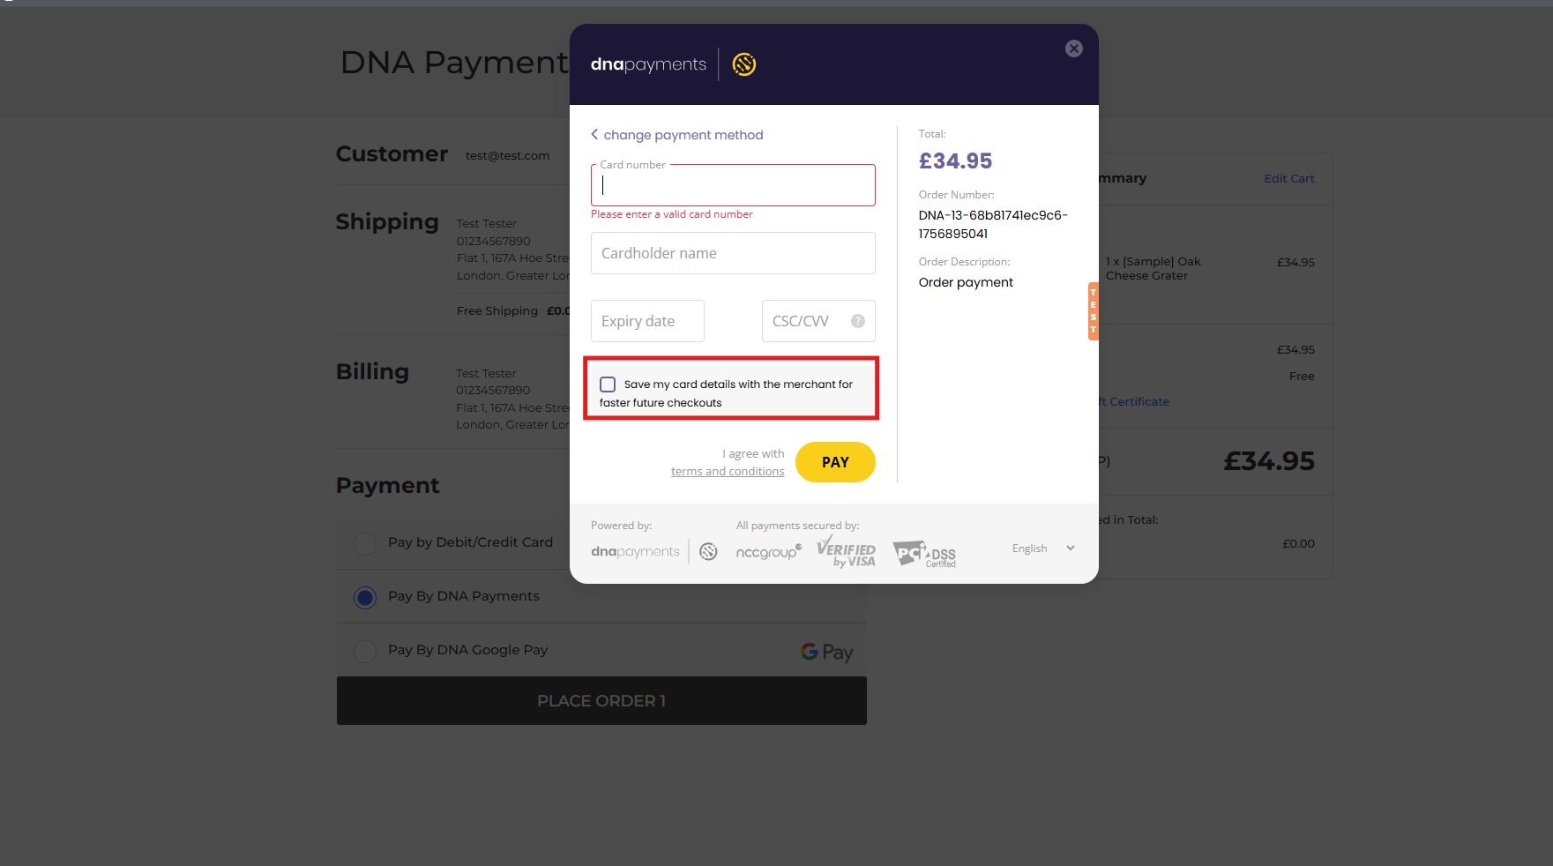Click the orange TEST tab on modal edge
Screen dimensions: 1553x866
[1093, 310]
